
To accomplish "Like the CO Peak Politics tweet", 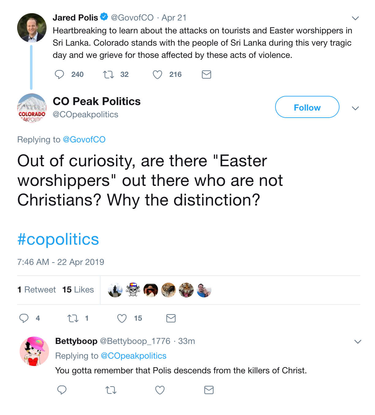I will pos(122,318).
